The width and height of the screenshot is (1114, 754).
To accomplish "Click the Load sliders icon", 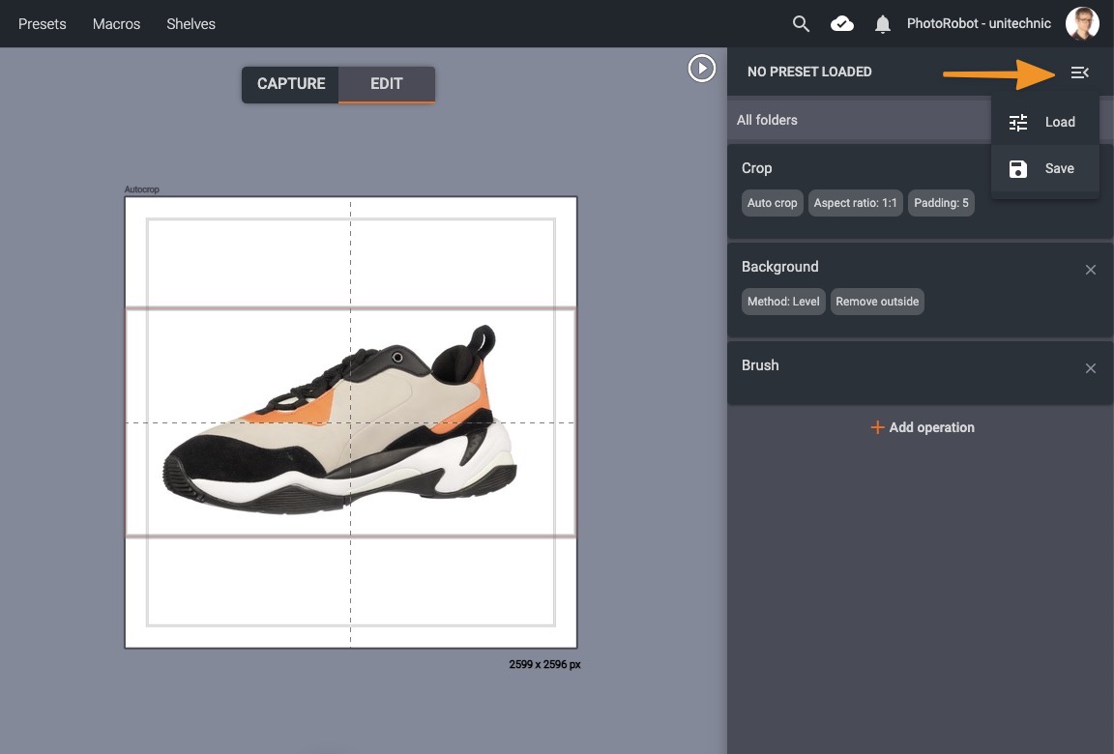I will (1018, 123).
